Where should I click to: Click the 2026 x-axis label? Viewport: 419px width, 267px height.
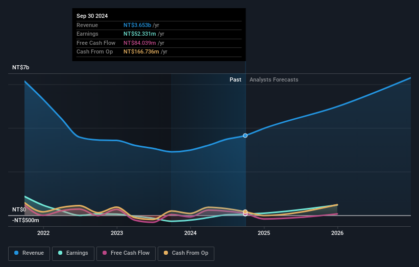pos(337,233)
